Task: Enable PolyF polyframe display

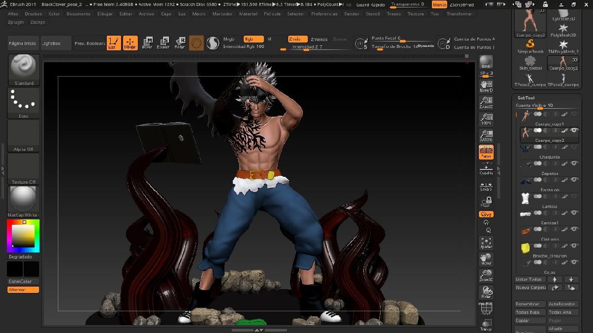Action: tap(486, 309)
